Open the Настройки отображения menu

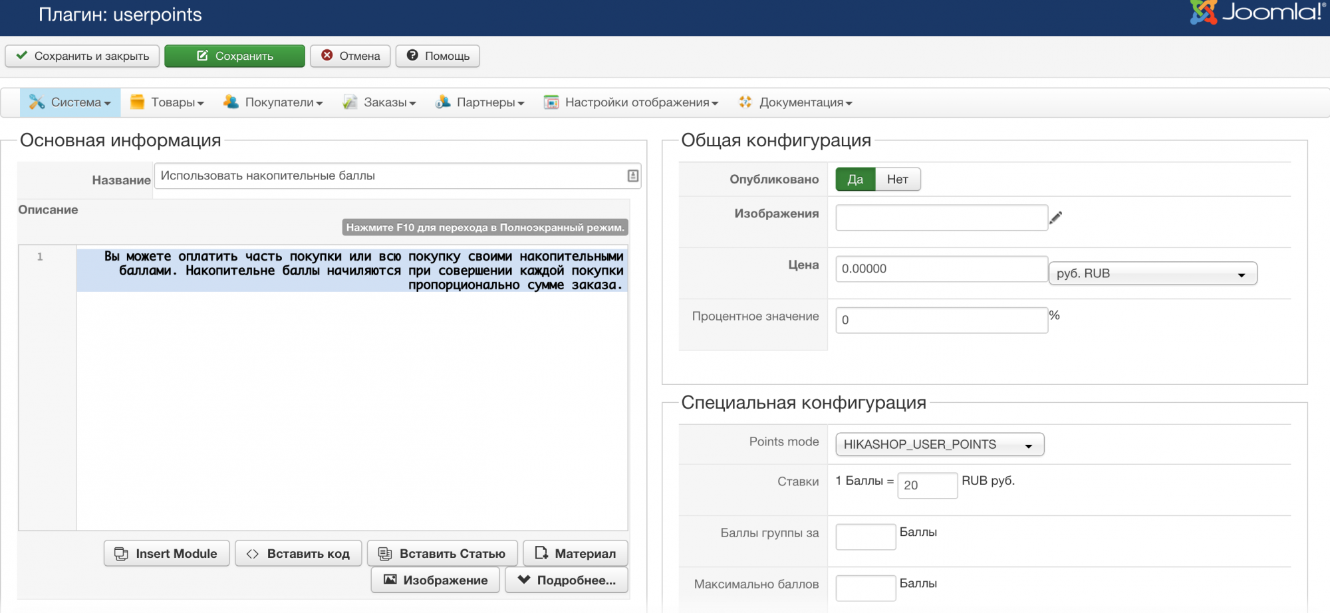pos(631,102)
